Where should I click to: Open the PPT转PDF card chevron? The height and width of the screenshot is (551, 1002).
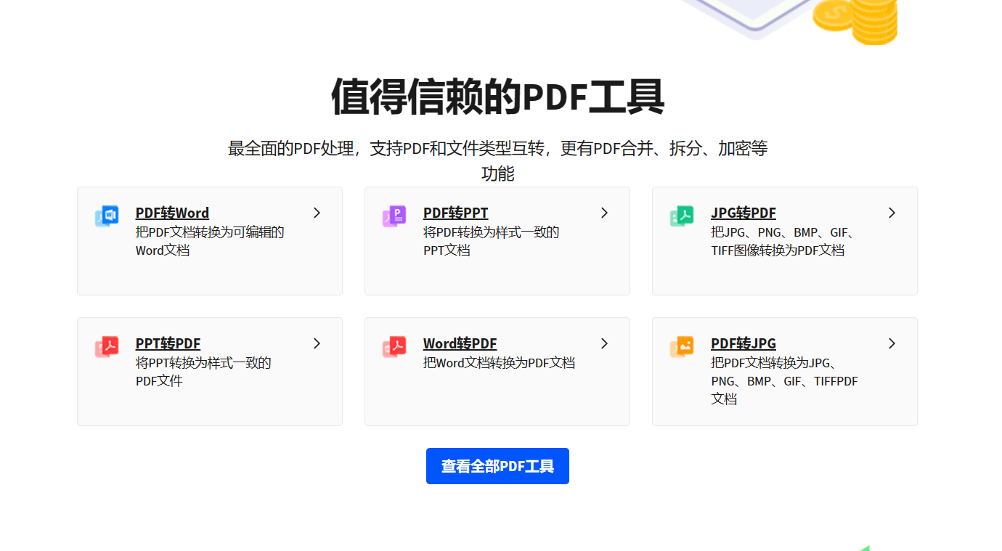(317, 343)
